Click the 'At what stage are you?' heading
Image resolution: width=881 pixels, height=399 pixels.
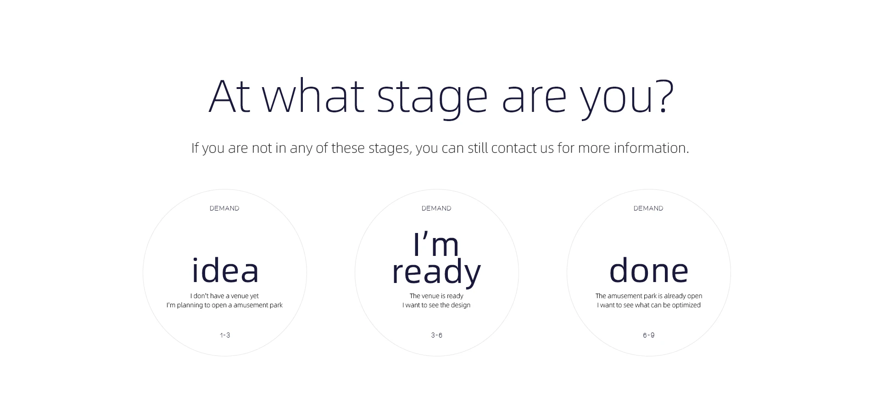pos(441,97)
